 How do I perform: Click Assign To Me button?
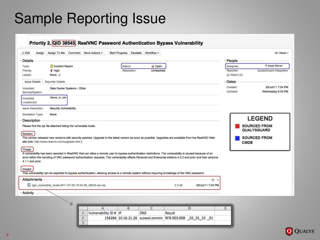pos(56,53)
